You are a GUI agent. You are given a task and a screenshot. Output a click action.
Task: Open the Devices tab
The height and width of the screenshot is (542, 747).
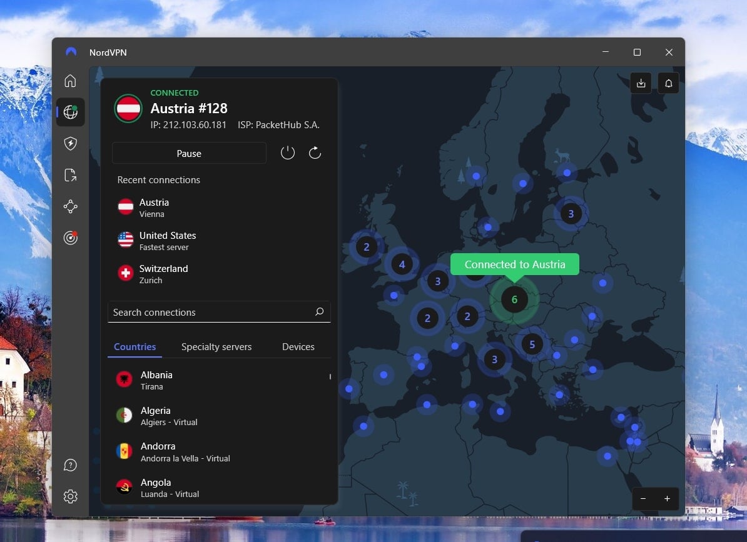tap(298, 346)
